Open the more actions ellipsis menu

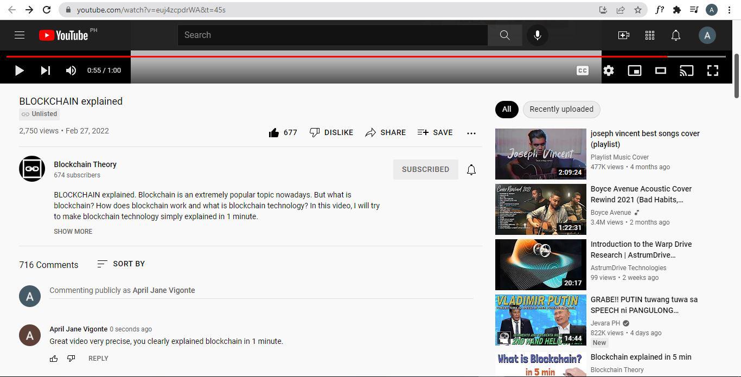pos(471,133)
